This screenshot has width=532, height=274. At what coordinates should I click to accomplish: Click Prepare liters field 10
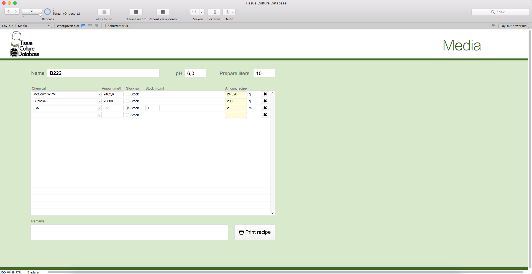click(264, 73)
